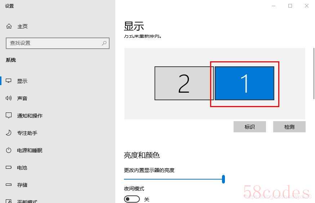The height and width of the screenshot is (203, 315).
Task: Open Battery (电池) icon in sidebar
Action: (9, 167)
